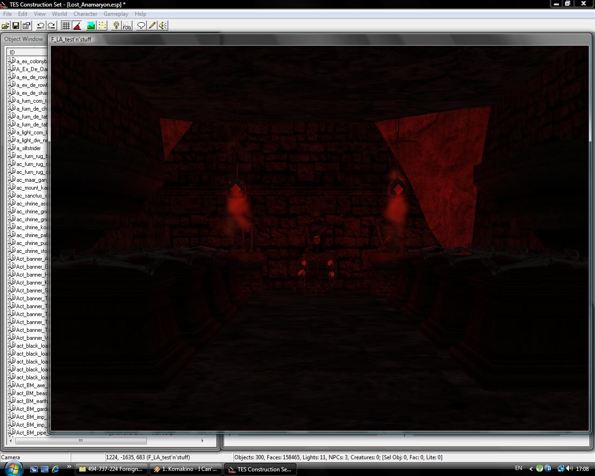The image size is (595, 476).
Task: Click the F_LA_test'n'stuff render window title
Action: (x=71, y=40)
